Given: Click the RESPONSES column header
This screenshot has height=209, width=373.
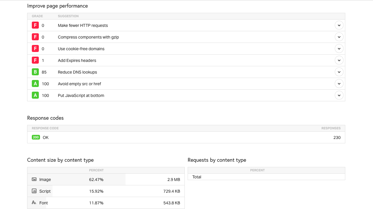Looking at the screenshot, I should tap(331, 128).
